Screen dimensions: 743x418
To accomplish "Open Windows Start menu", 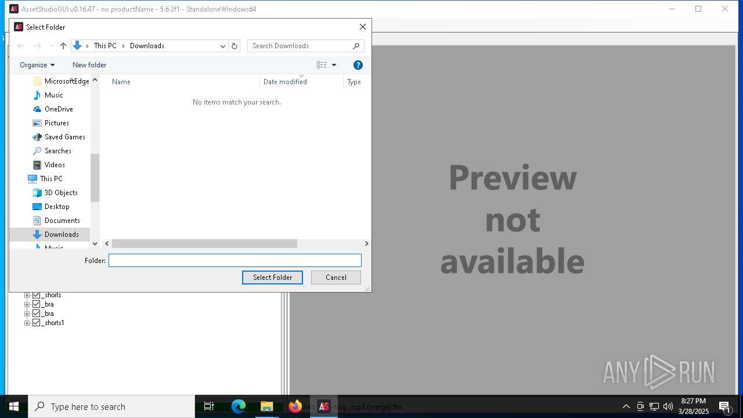I will pyautogui.click(x=14, y=406).
